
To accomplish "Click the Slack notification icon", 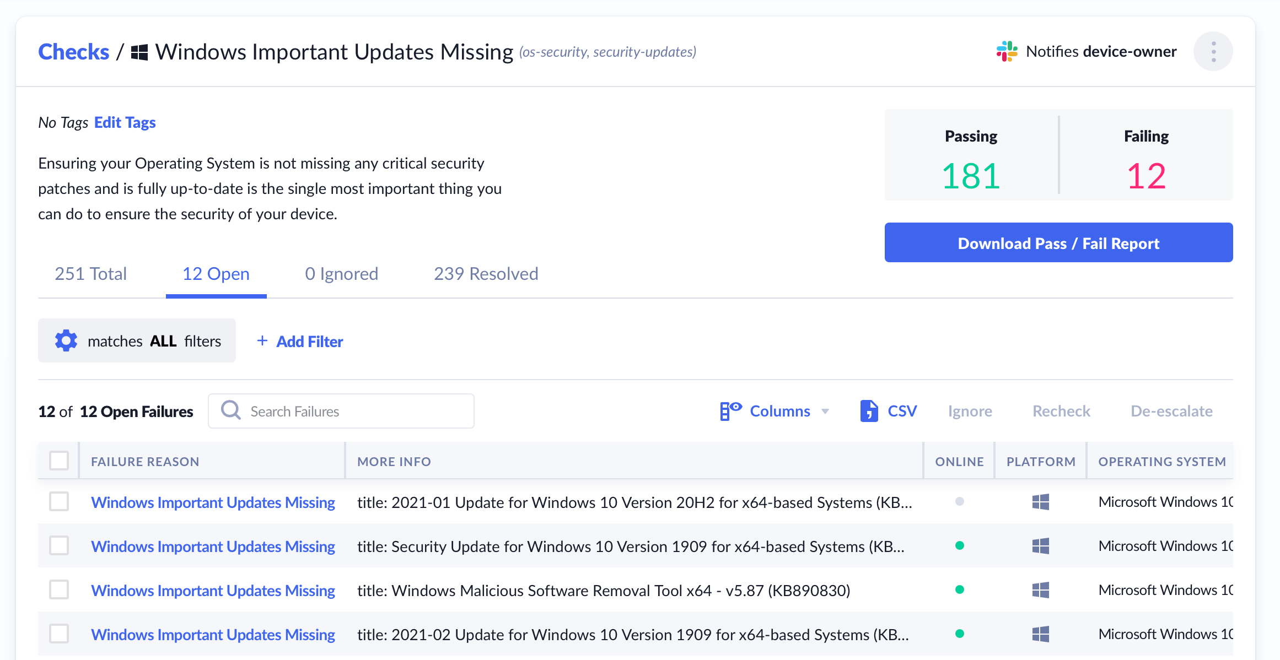I will [1007, 52].
